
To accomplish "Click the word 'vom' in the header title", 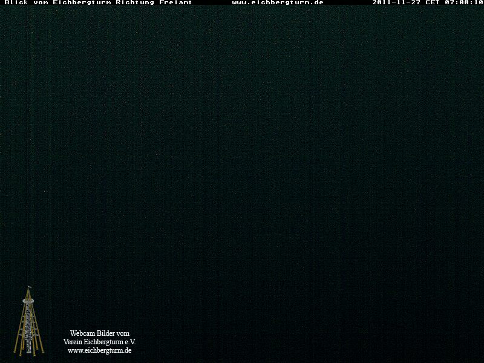I will coord(41,3).
